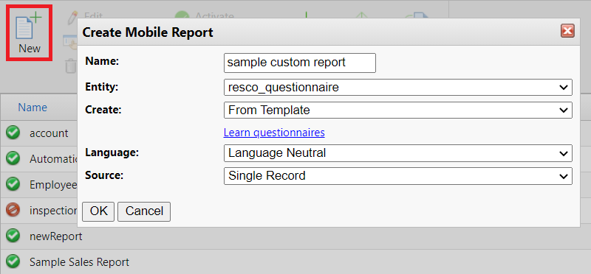Follow the Learn questionnaires link

[x=274, y=133]
